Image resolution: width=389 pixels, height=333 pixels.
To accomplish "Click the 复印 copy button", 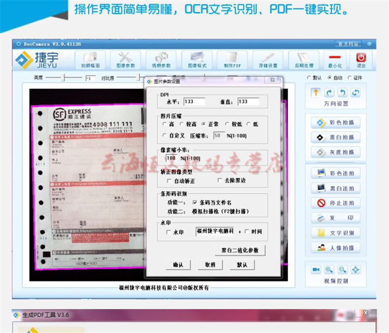I will click(336, 218).
